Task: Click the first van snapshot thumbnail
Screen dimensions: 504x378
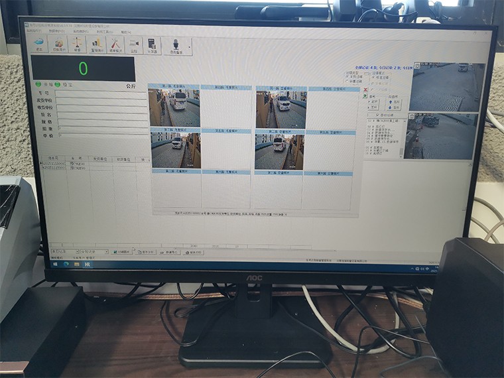Action: pos(174,107)
